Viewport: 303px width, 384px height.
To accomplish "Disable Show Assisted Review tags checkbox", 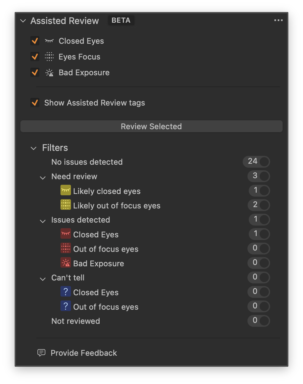I will click(x=35, y=103).
